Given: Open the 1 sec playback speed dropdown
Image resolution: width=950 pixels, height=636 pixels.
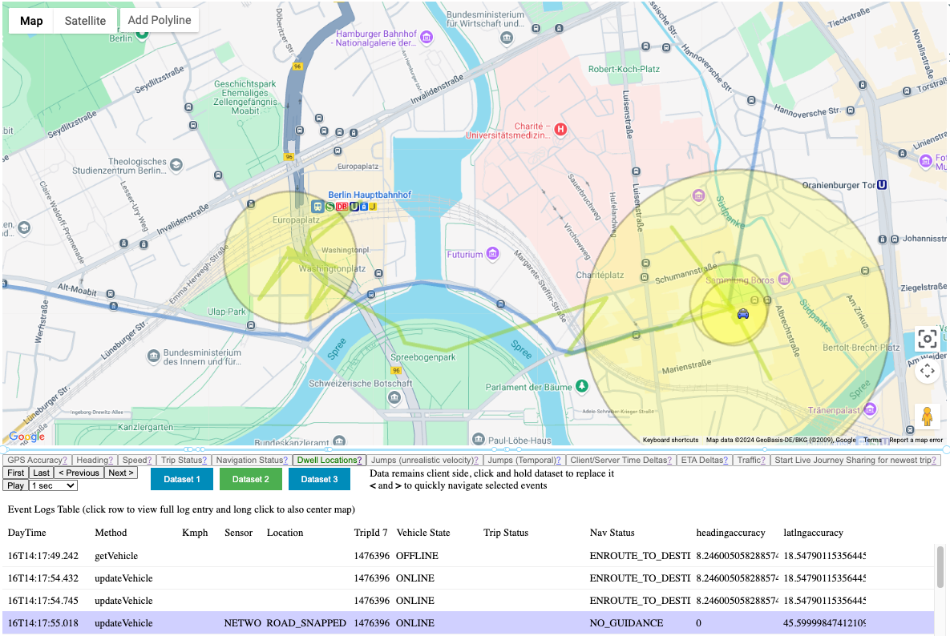Looking at the screenshot, I should tap(54, 485).
